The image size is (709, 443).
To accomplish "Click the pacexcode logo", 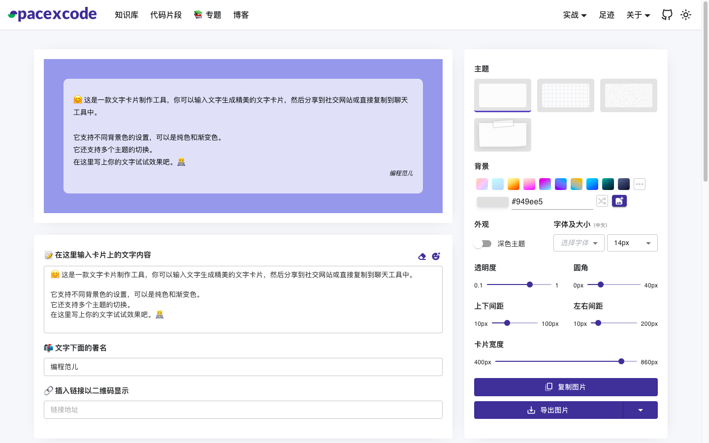I will pyautogui.click(x=52, y=14).
